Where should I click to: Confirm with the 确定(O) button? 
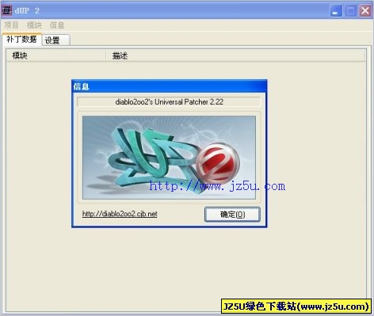point(232,214)
